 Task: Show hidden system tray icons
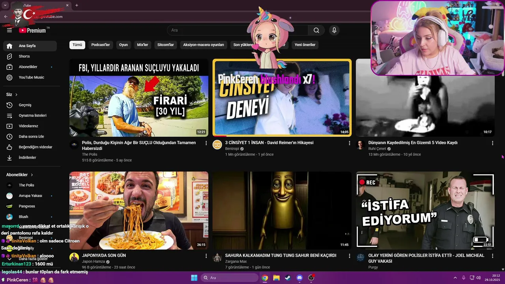coord(455,278)
